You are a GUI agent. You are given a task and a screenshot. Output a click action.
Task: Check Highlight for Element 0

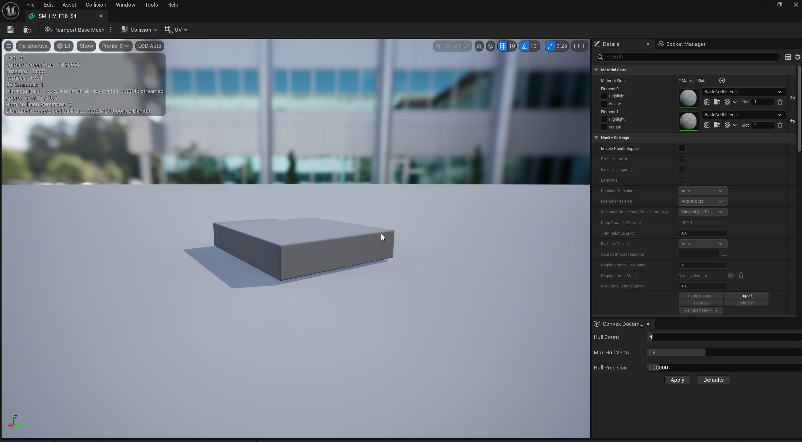click(604, 96)
